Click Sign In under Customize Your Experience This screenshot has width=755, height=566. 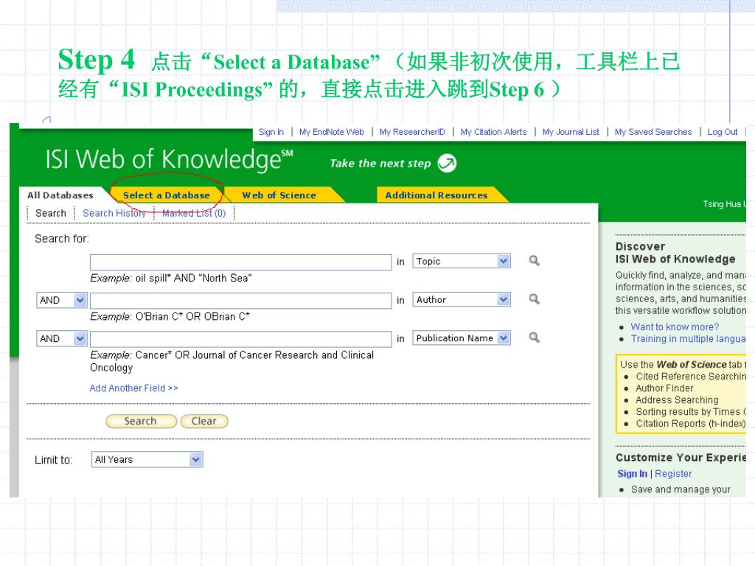coord(632,474)
